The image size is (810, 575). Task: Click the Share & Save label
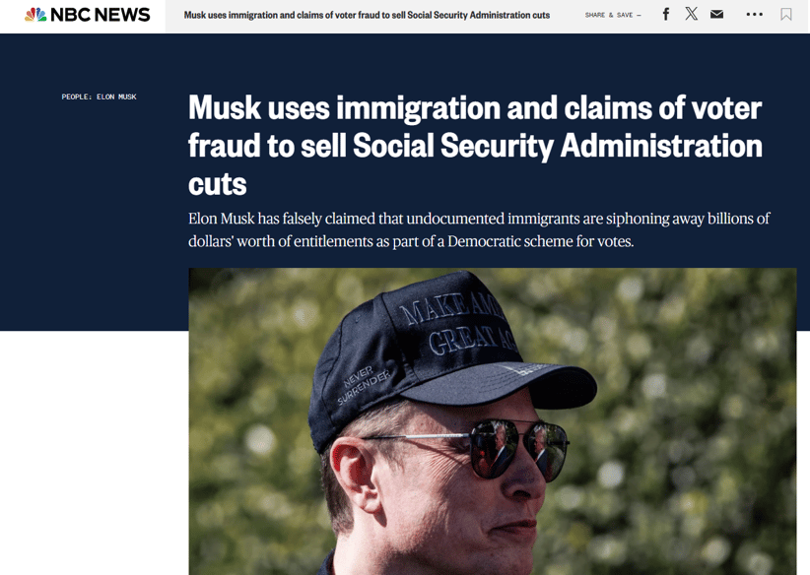pos(609,16)
